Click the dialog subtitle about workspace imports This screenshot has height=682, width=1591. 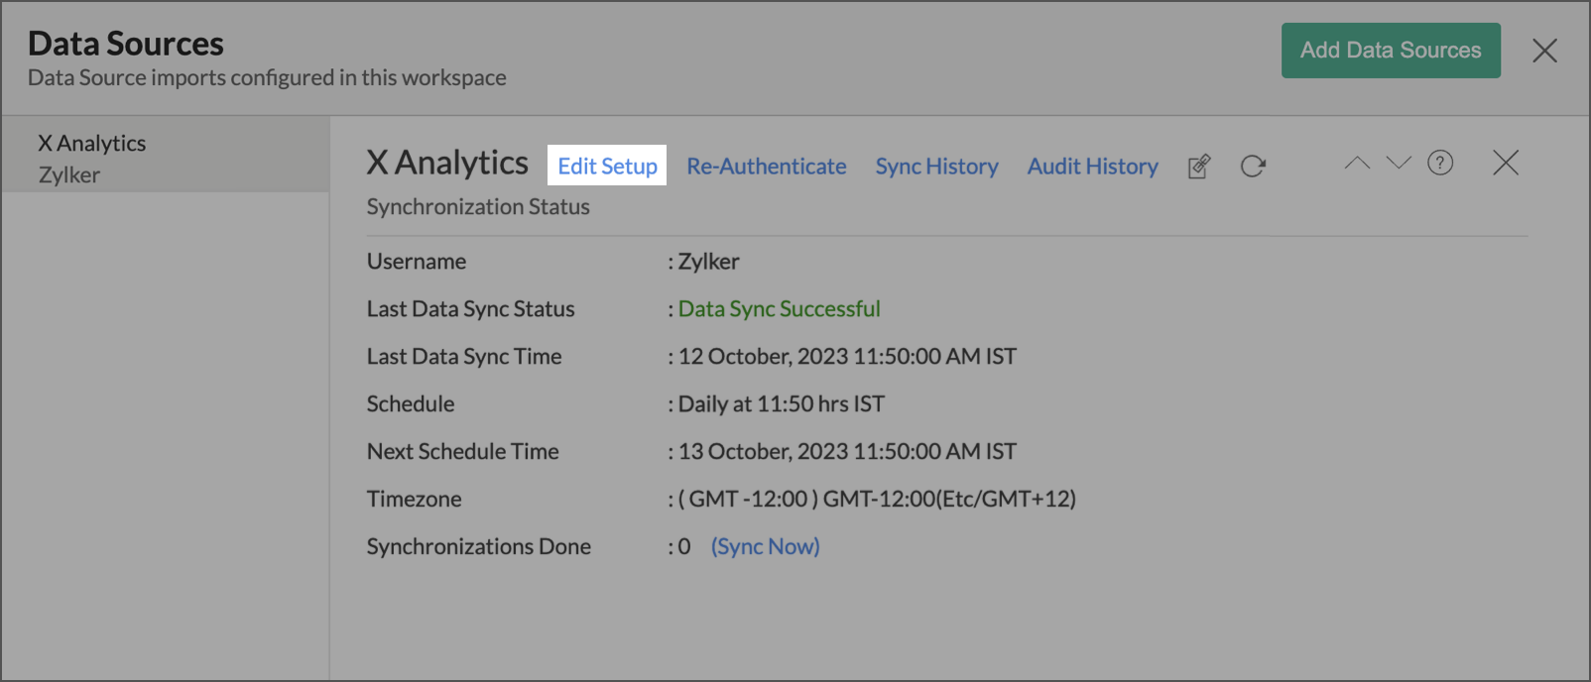pos(267,77)
